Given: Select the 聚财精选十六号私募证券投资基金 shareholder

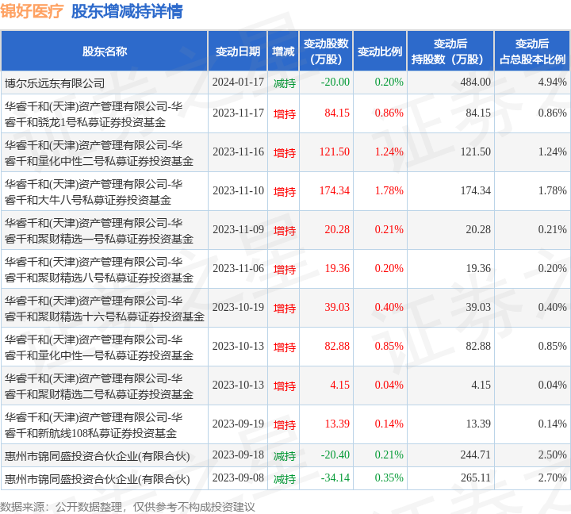Looking at the screenshot, I should 105,309.
